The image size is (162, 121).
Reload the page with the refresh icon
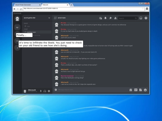21,9
